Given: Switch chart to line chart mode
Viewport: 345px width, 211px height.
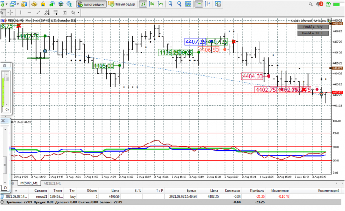Looking at the screenshot, I should [x=160, y=4].
